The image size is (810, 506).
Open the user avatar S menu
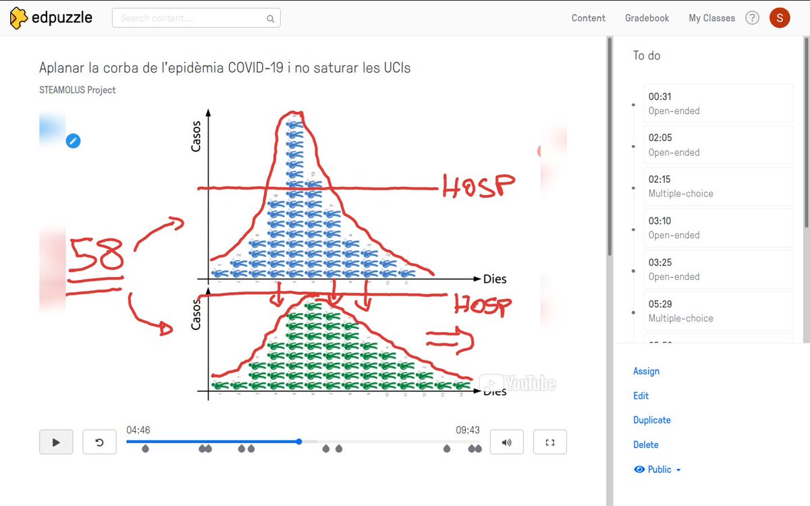[x=780, y=18]
